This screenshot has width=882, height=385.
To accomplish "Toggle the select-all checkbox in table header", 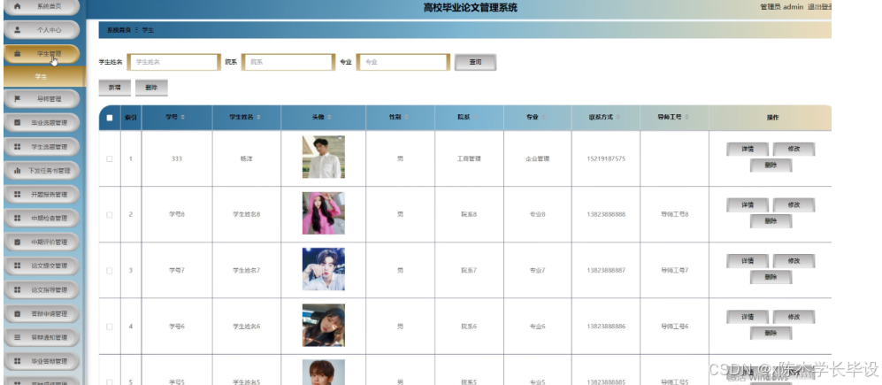I will click(110, 118).
